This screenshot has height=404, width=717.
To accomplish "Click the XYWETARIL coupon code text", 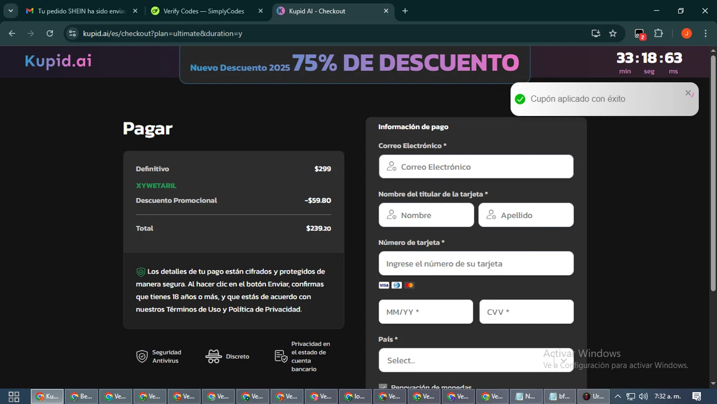I will click(156, 186).
